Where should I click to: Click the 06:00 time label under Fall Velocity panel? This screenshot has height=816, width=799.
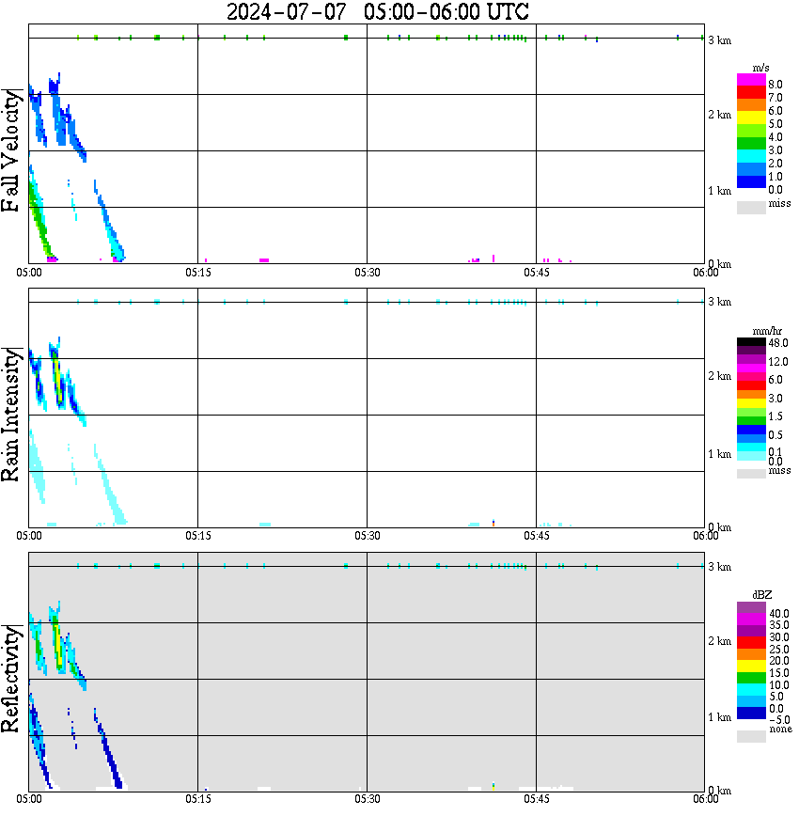[x=705, y=273]
